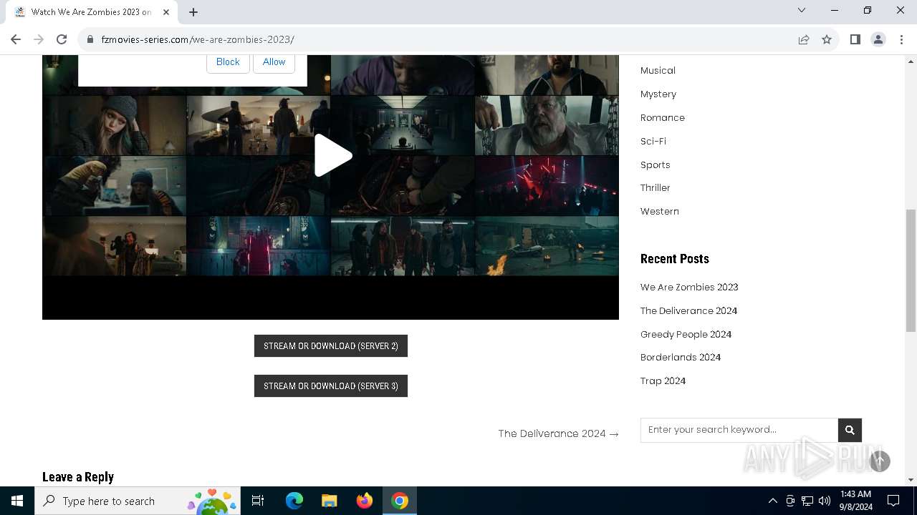
Task: Open the clock and date panel
Action: [x=855, y=501]
